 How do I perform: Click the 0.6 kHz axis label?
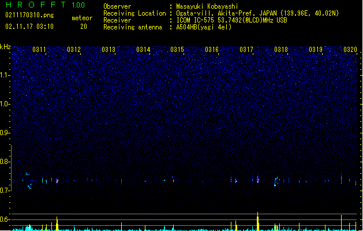[x=5, y=219]
